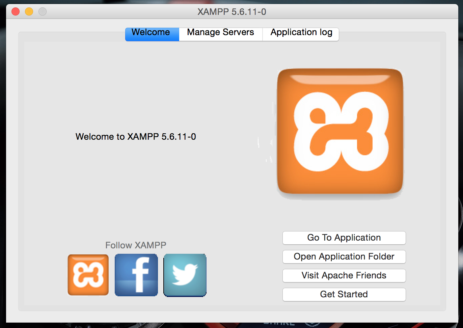Image resolution: width=463 pixels, height=328 pixels.
Task: Open the Facebook follow icon
Action: point(136,275)
